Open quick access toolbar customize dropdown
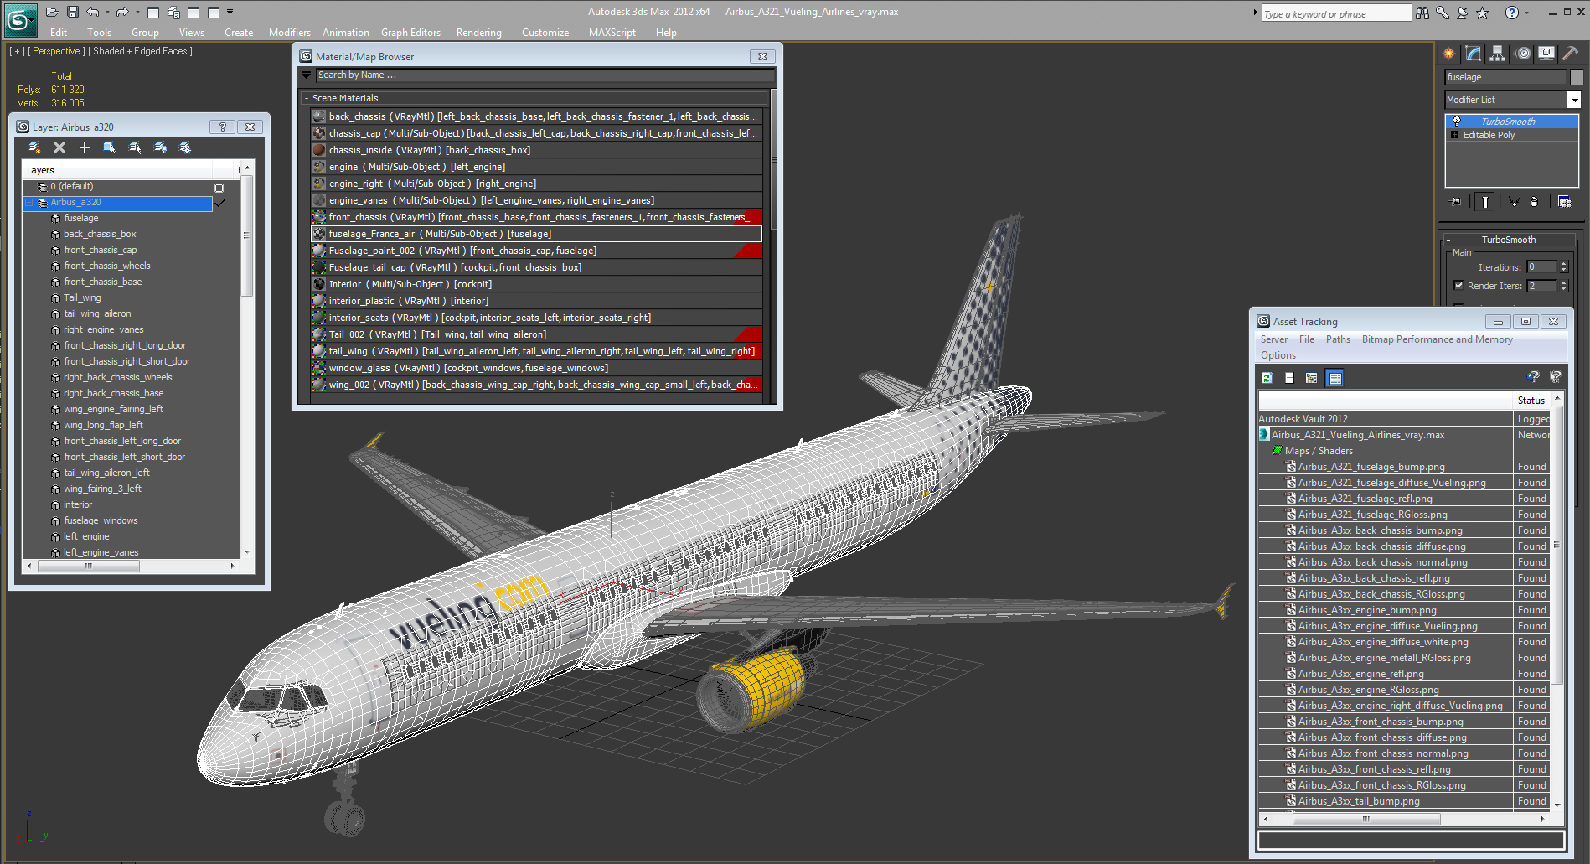1590x864 pixels. (230, 12)
